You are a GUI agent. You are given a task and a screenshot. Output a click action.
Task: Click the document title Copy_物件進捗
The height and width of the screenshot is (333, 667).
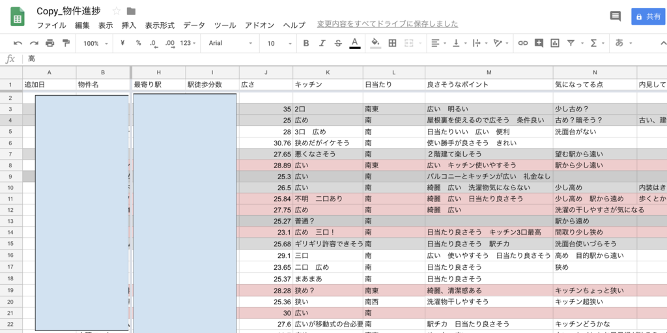68,11
